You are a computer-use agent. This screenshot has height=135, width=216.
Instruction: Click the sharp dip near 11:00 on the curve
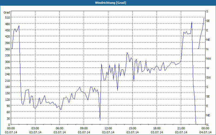100,120
